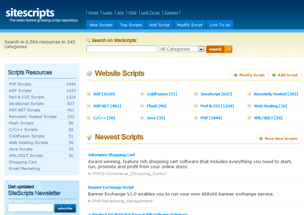
Task: Switch to the Add Script tab
Action: (x=160, y=25)
